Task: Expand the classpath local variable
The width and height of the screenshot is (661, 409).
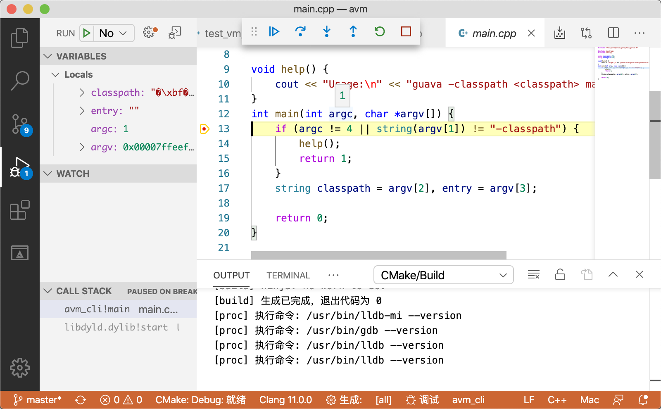Action: point(82,93)
